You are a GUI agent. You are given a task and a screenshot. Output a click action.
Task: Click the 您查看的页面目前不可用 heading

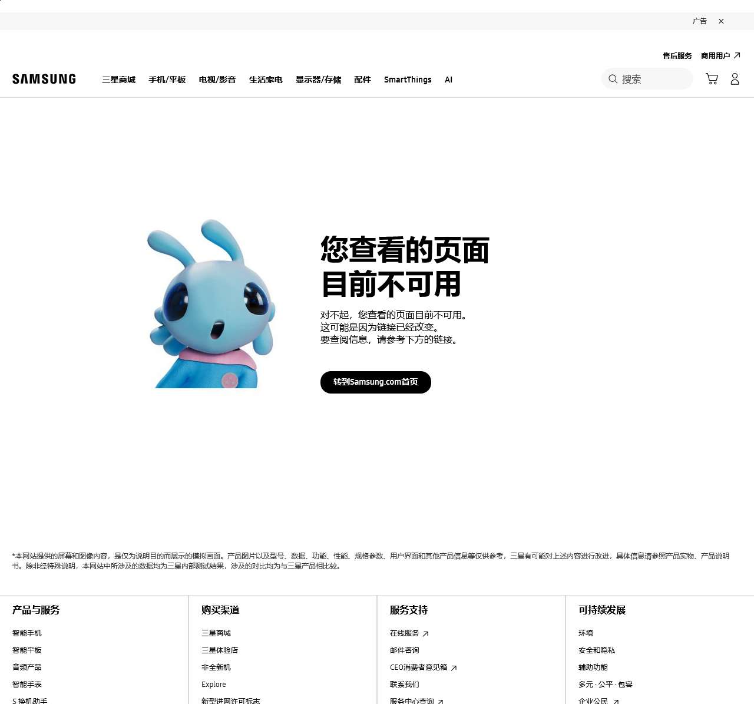point(405,267)
